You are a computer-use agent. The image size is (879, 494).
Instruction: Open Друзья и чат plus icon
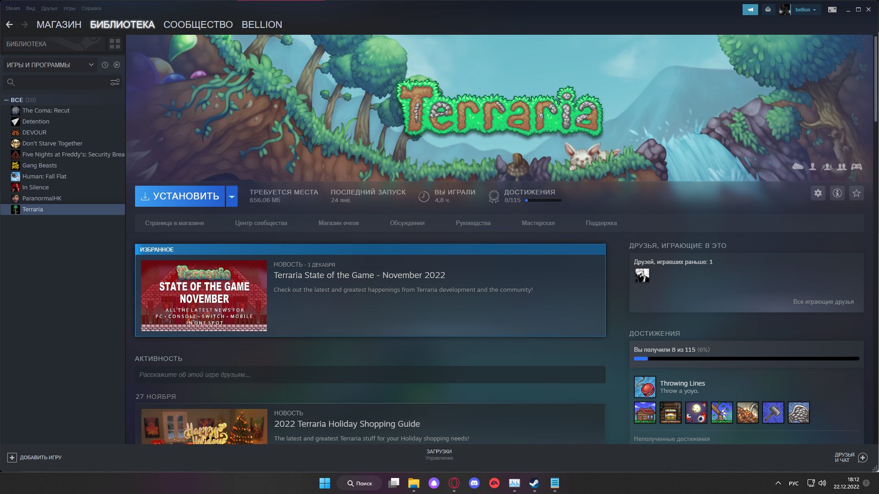[x=863, y=457]
